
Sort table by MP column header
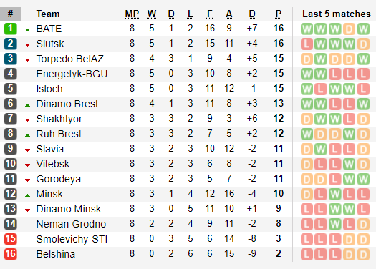(132, 14)
